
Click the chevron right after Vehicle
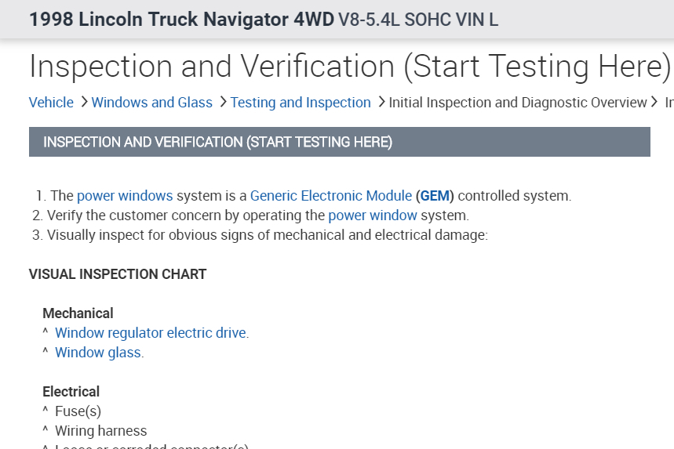[82, 103]
